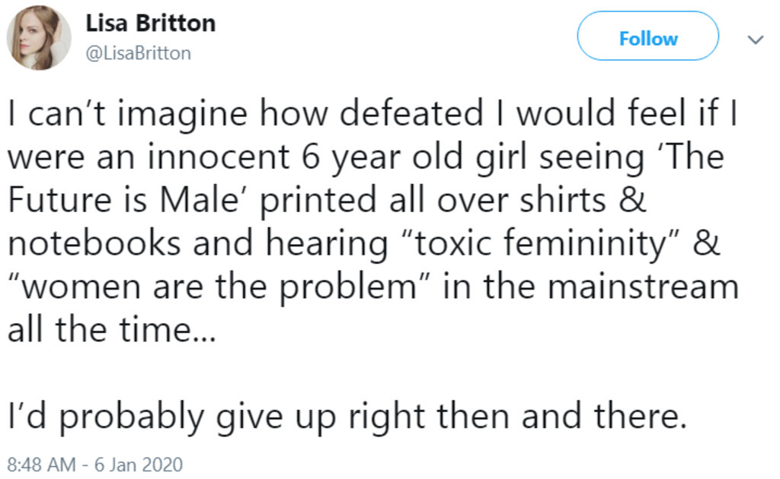Image resolution: width=780 pixels, height=479 pixels.
Task: Click the tweet's last line about giving up
Action: tap(347, 416)
